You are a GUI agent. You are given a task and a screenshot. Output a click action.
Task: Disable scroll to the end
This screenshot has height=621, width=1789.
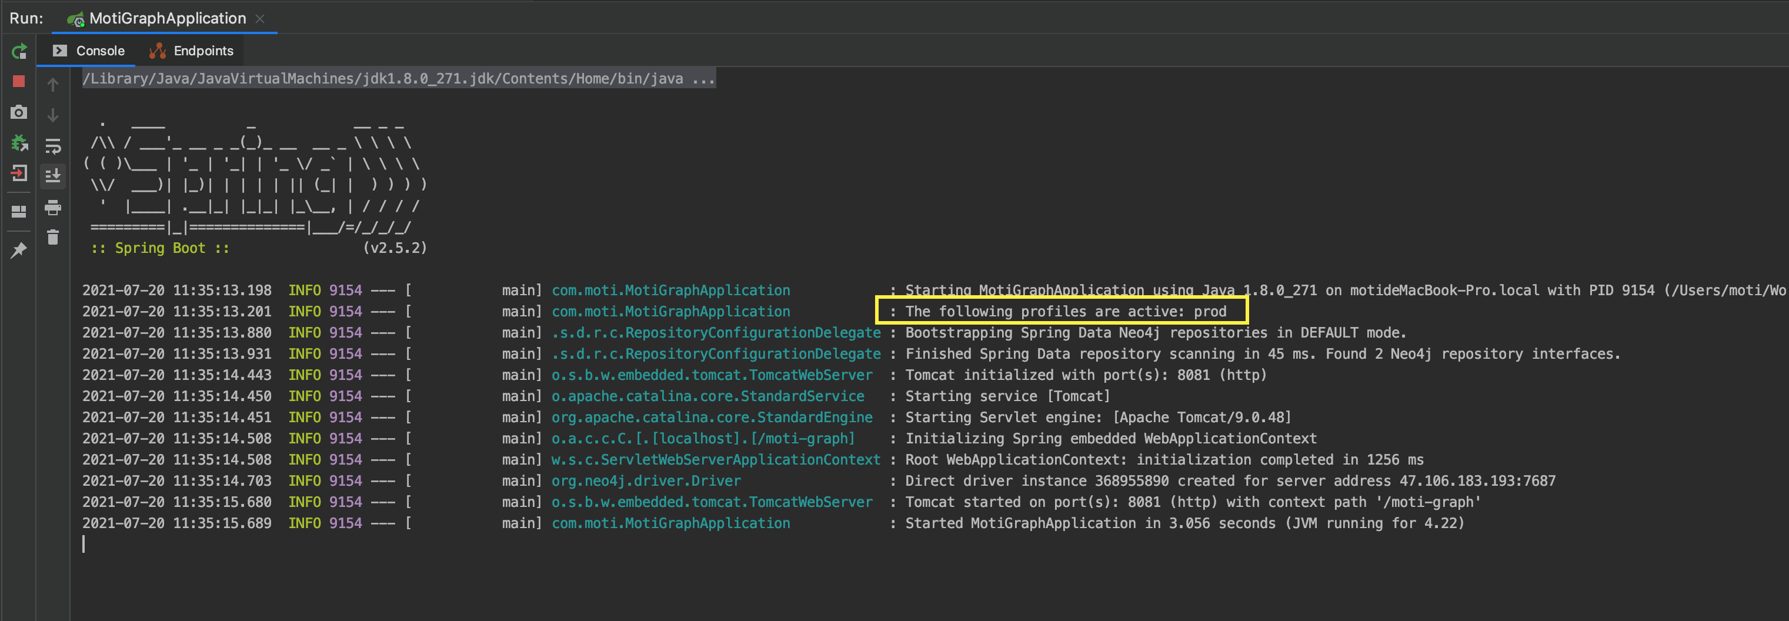point(53,176)
